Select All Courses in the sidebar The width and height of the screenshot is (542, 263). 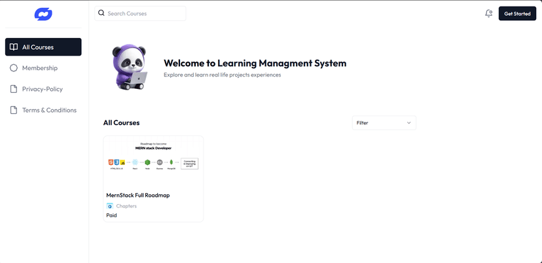tap(43, 47)
